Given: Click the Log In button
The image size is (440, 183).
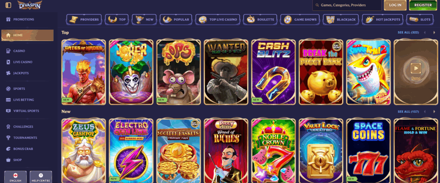Looking at the screenshot, I should (x=395, y=5).
